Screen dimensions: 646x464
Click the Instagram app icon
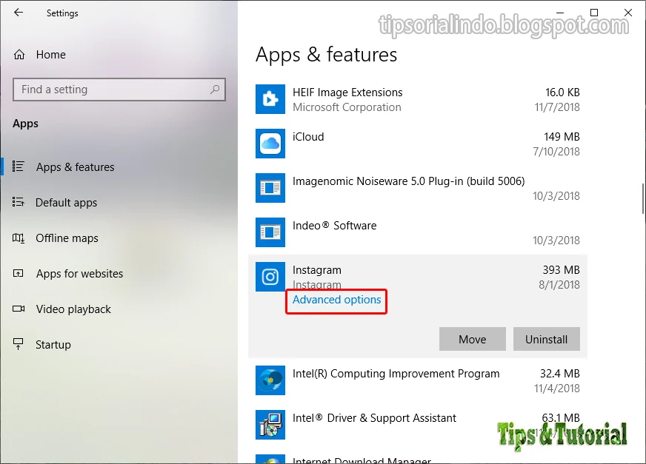click(270, 277)
